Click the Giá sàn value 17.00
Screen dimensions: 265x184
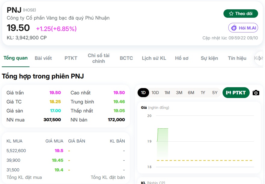(x=55, y=111)
